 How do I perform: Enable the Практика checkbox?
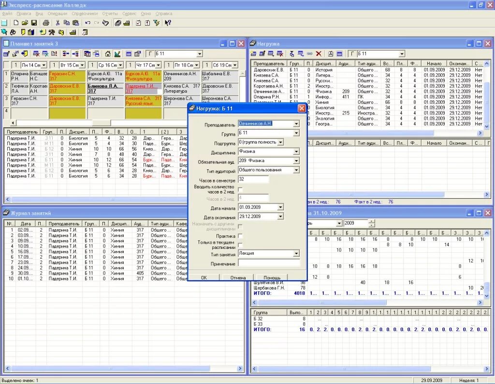240,236
